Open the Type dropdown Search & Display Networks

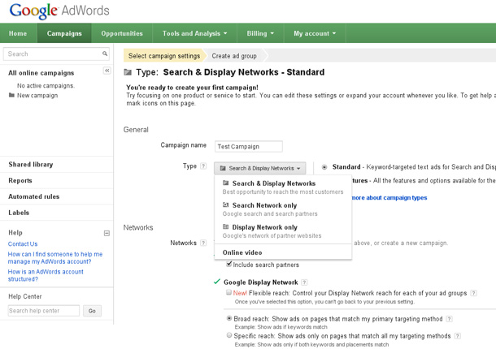click(260, 168)
